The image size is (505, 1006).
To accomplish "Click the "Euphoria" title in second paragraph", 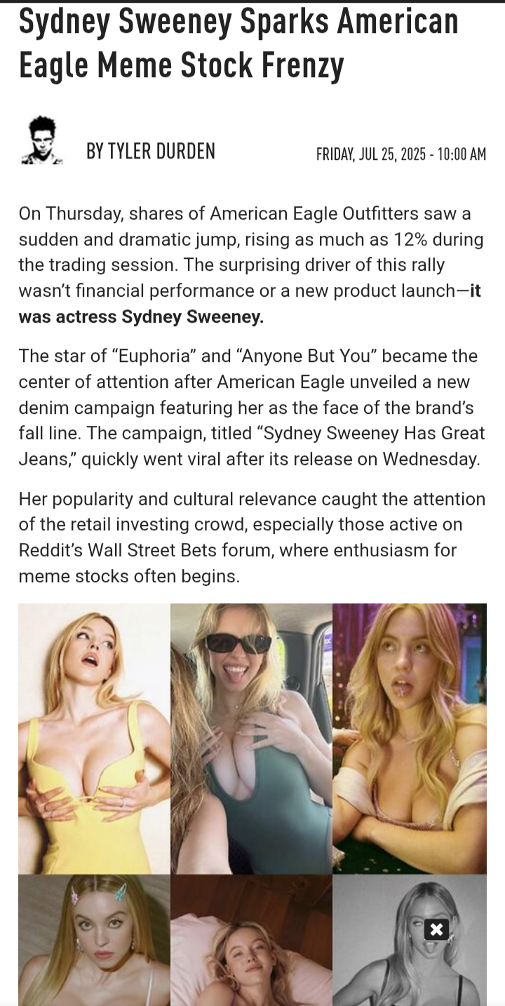I will [154, 356].
